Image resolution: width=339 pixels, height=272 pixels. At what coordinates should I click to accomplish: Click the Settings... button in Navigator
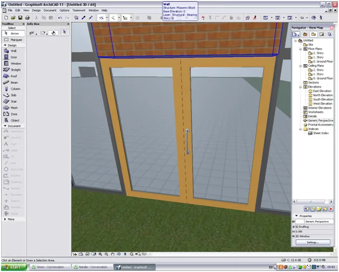313,242
